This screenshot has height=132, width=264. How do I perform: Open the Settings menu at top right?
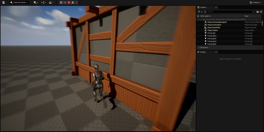(255, 3)
